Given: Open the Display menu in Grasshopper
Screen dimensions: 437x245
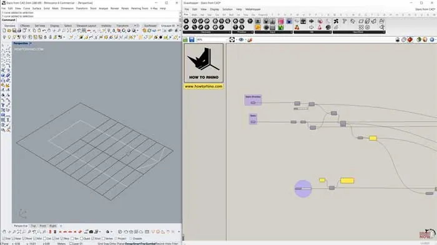Looking at the screenshot, I should 214,9.
